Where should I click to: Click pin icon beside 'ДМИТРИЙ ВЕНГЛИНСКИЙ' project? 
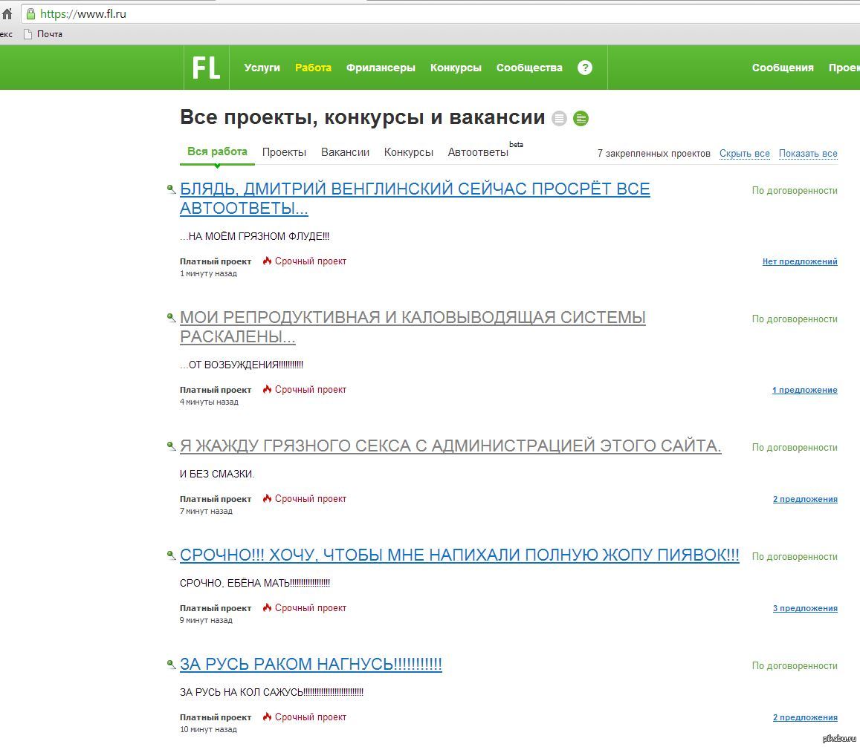tap(171, 189)
